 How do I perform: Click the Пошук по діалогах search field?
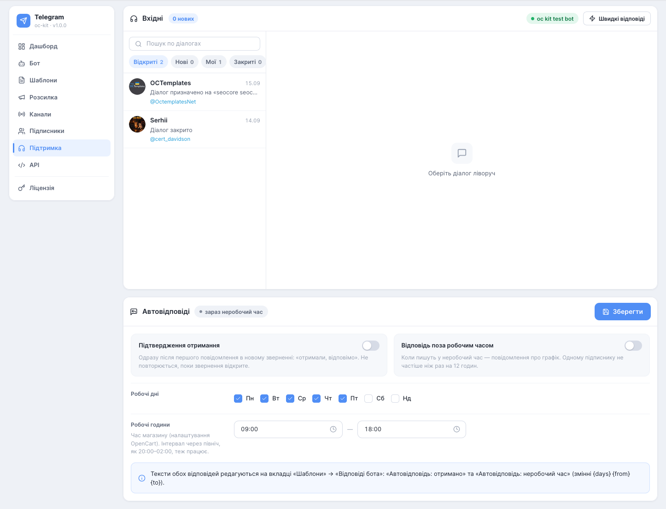point(195,44)
